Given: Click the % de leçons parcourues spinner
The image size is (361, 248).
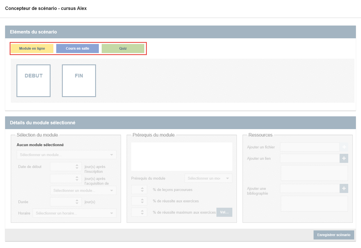Looking at the screenshot, I should click(139, 190).
